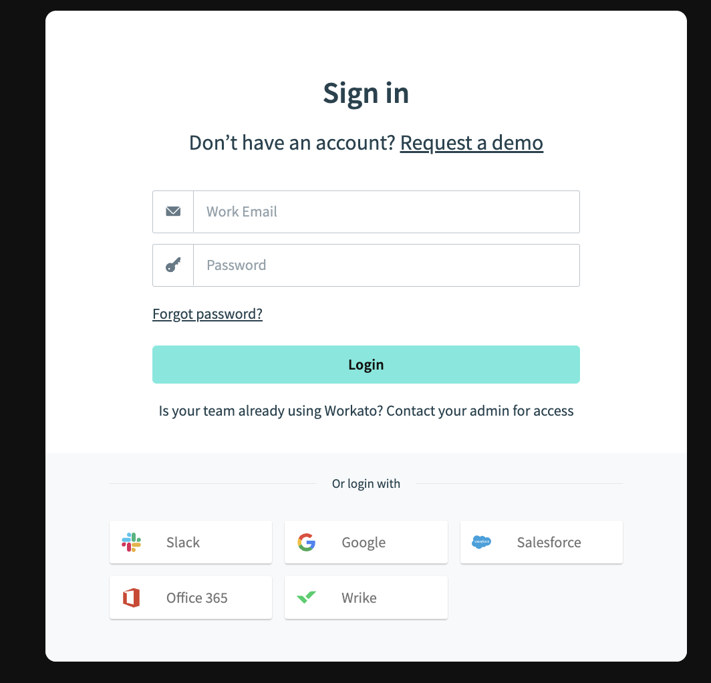The width and height of the screenshot is (711, 683).
Task: Select the Slack login option
Action: pyautogui.click(x=190, y=542)
